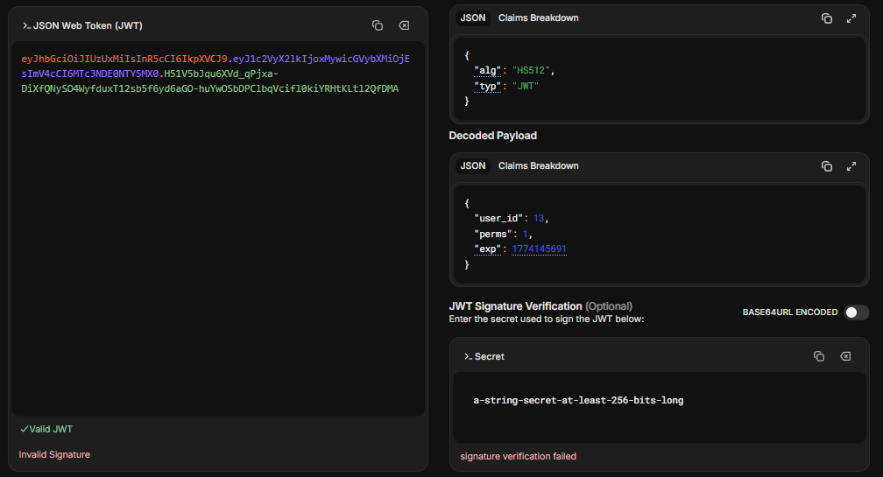The image size is (883, 477).
Task: Click the exp timestamp value 1774145691
Action: [539, 249]
